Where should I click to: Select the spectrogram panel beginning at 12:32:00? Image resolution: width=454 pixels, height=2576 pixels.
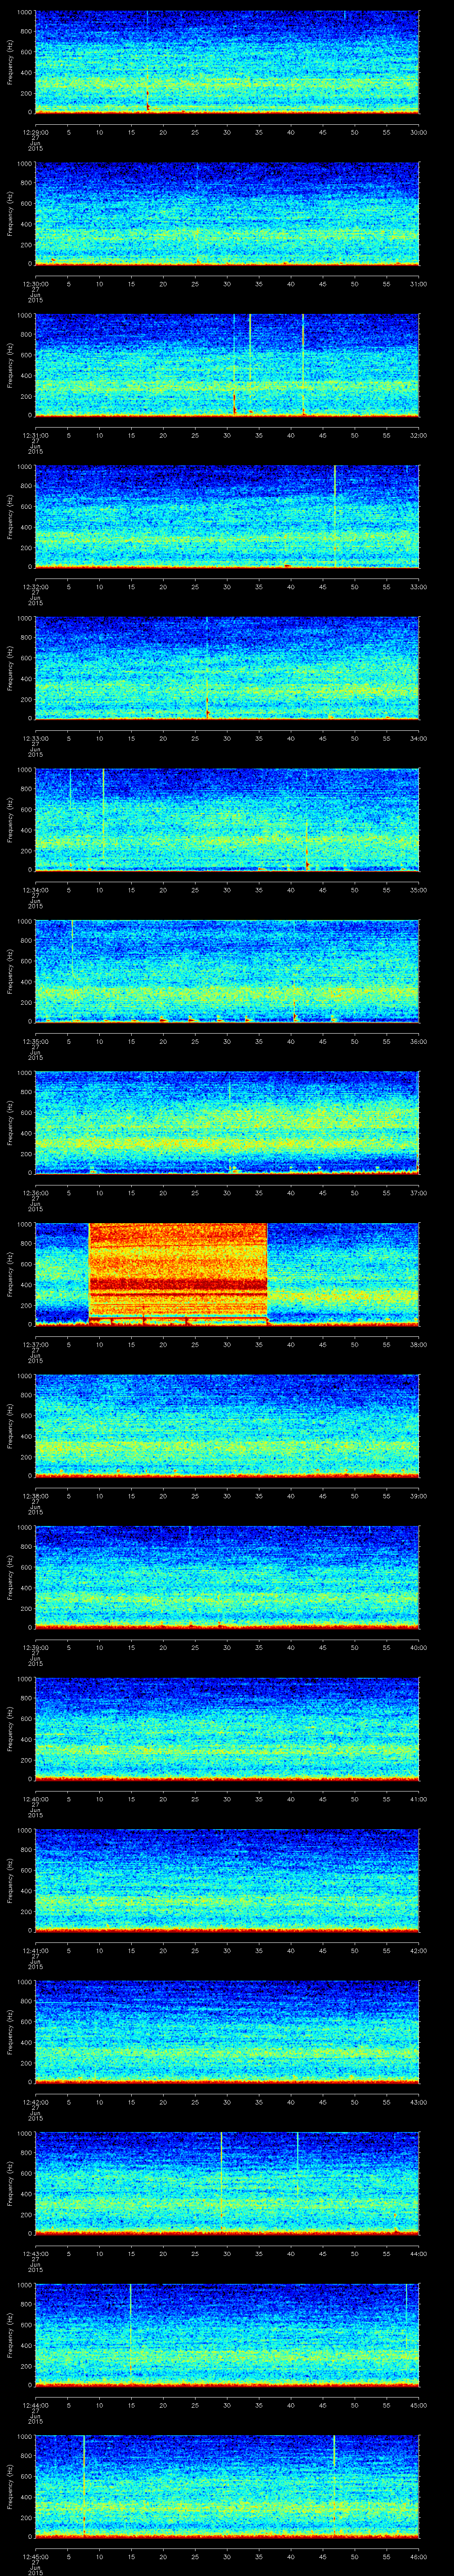point(227,516)
